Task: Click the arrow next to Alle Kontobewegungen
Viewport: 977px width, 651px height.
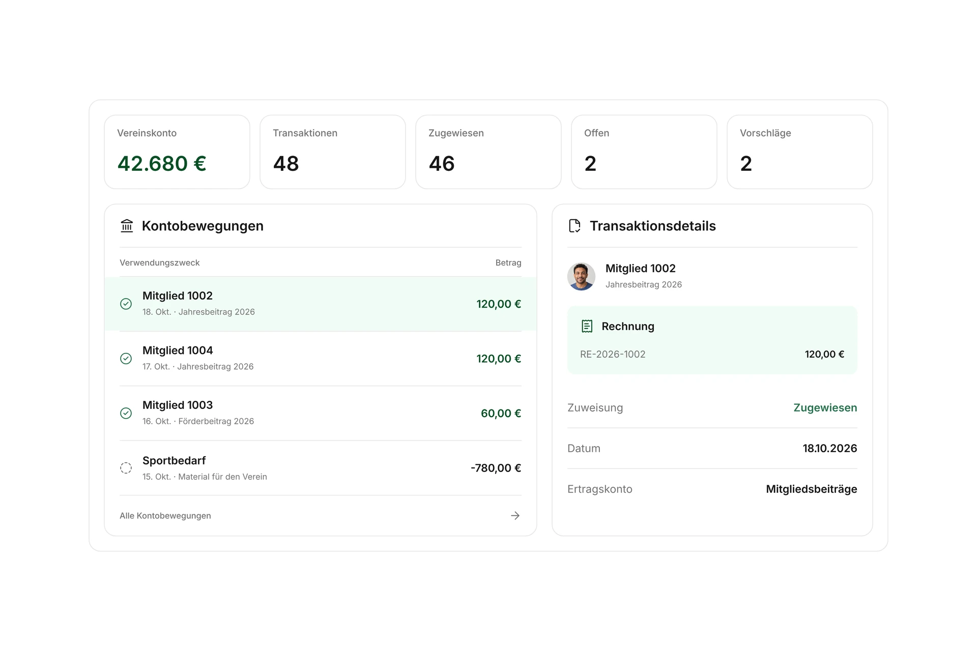Action: tap(515, 516)
